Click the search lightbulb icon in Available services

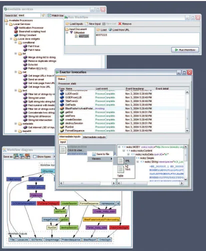click(43, 15)
